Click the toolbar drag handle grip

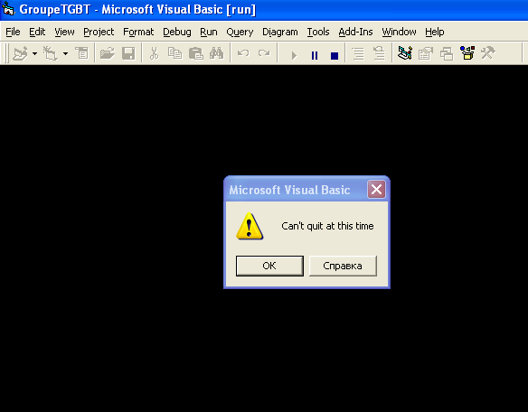tap(5, 53)
